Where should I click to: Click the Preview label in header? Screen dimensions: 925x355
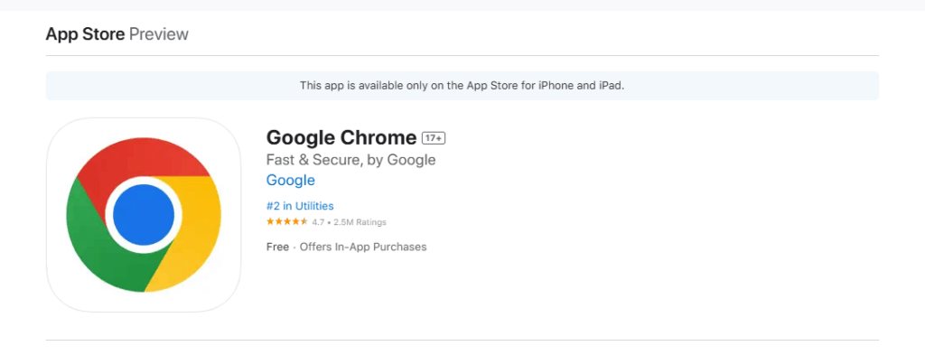(x=159, y=34)
